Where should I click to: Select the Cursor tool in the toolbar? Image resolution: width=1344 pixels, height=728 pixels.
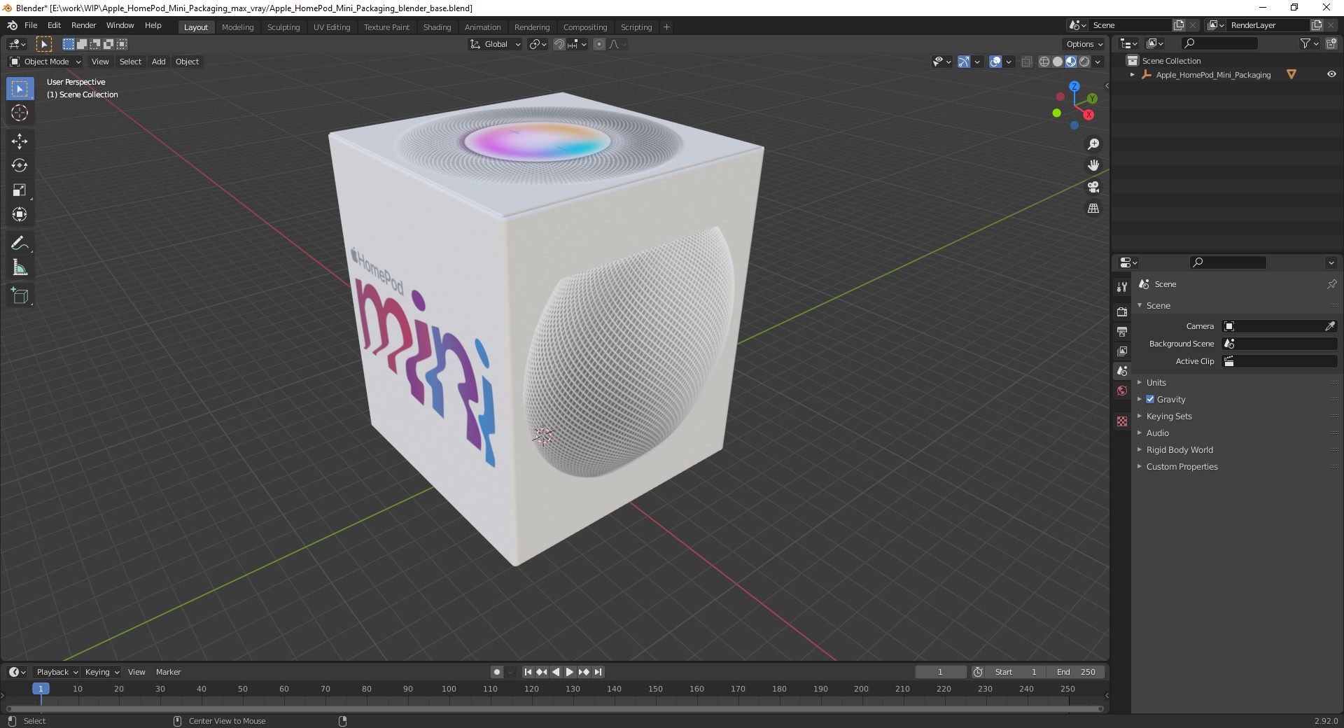(20, 113)
